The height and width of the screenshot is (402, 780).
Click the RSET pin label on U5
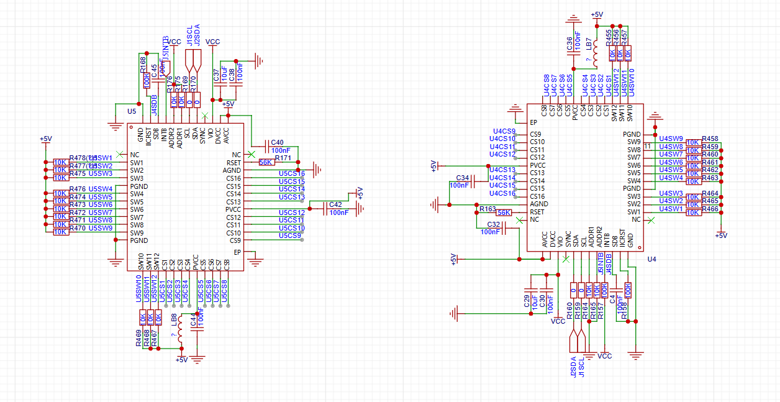[234, 163]
